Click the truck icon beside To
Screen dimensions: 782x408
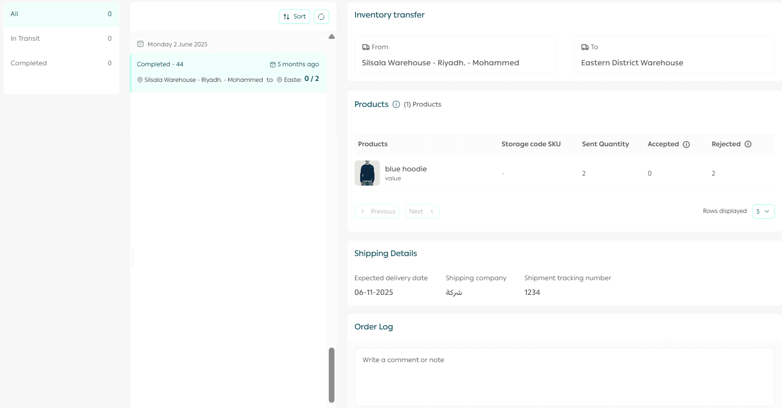click(x=585, y=47)
